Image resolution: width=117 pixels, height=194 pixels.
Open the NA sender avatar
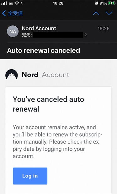13,31
